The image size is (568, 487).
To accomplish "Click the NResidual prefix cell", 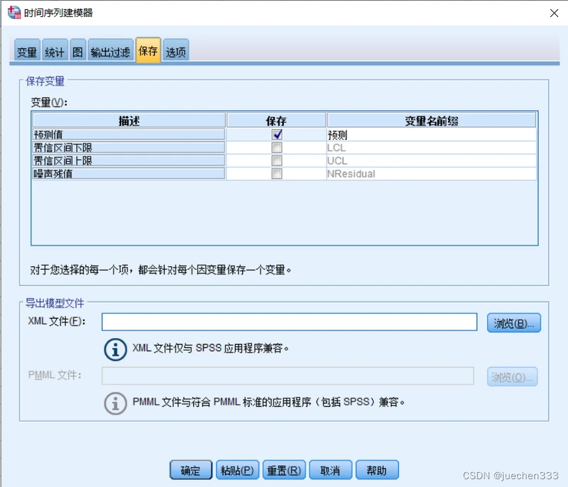I will click(432, 174).
